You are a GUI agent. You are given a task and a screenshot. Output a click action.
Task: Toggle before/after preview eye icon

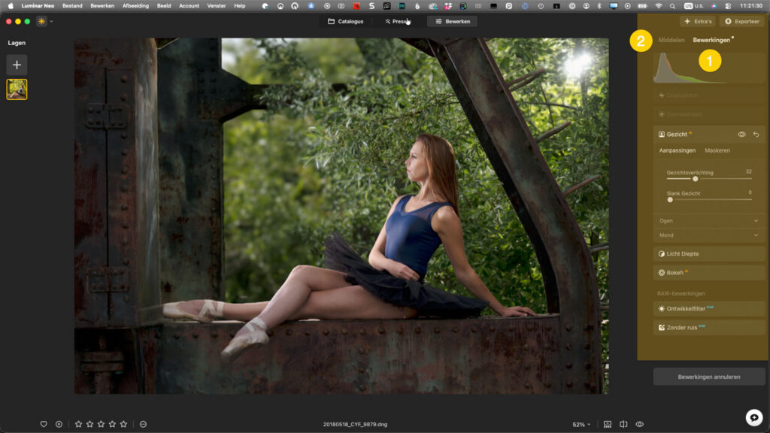pos(640,424)
